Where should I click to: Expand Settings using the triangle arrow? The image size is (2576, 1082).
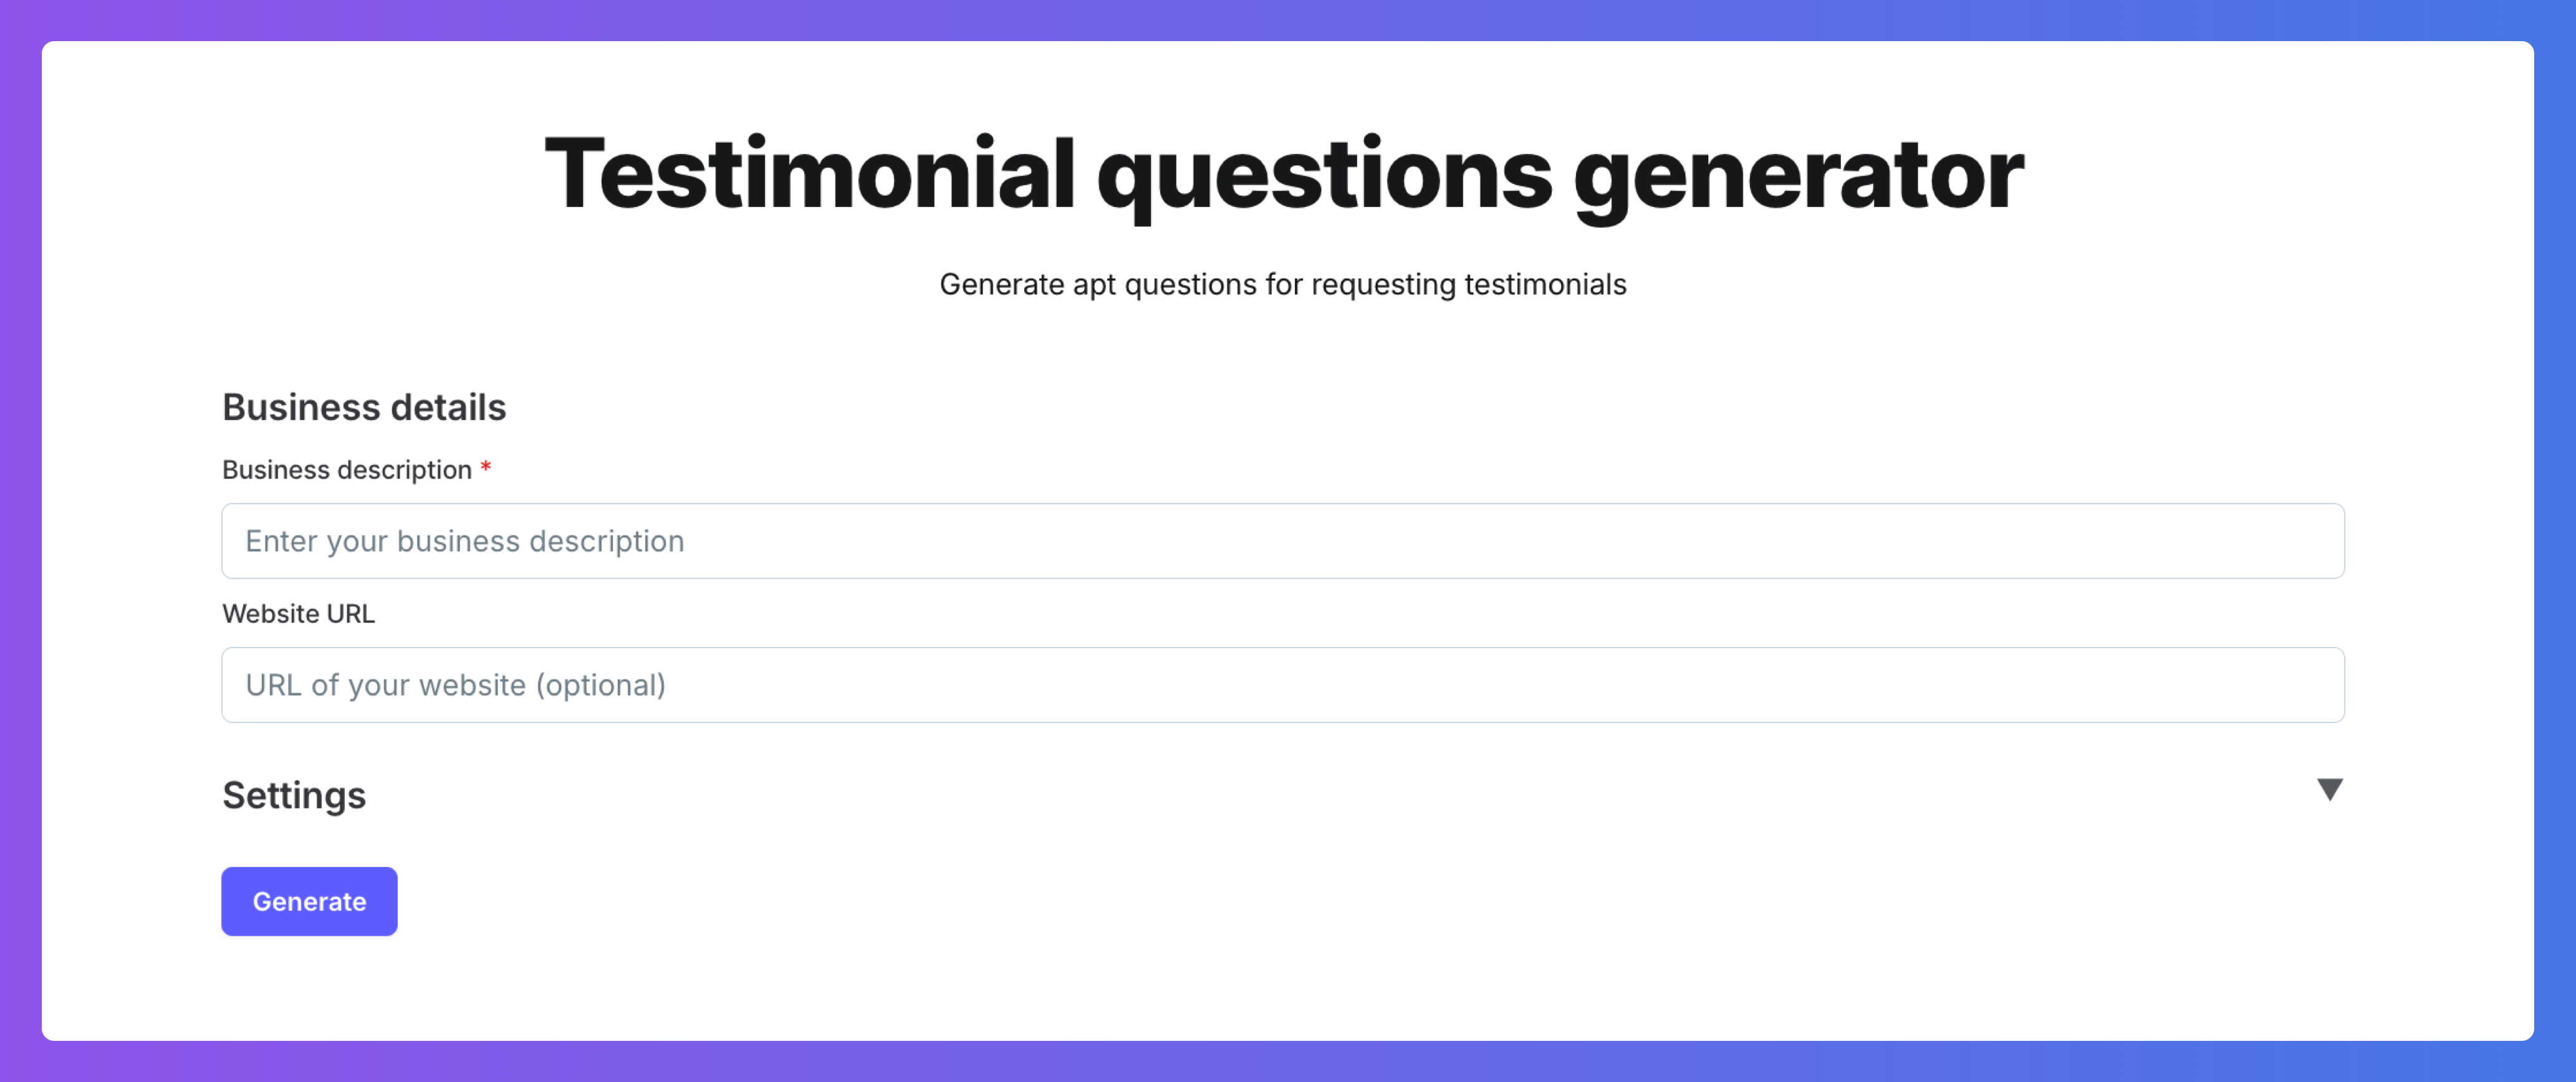(2329, 790)
